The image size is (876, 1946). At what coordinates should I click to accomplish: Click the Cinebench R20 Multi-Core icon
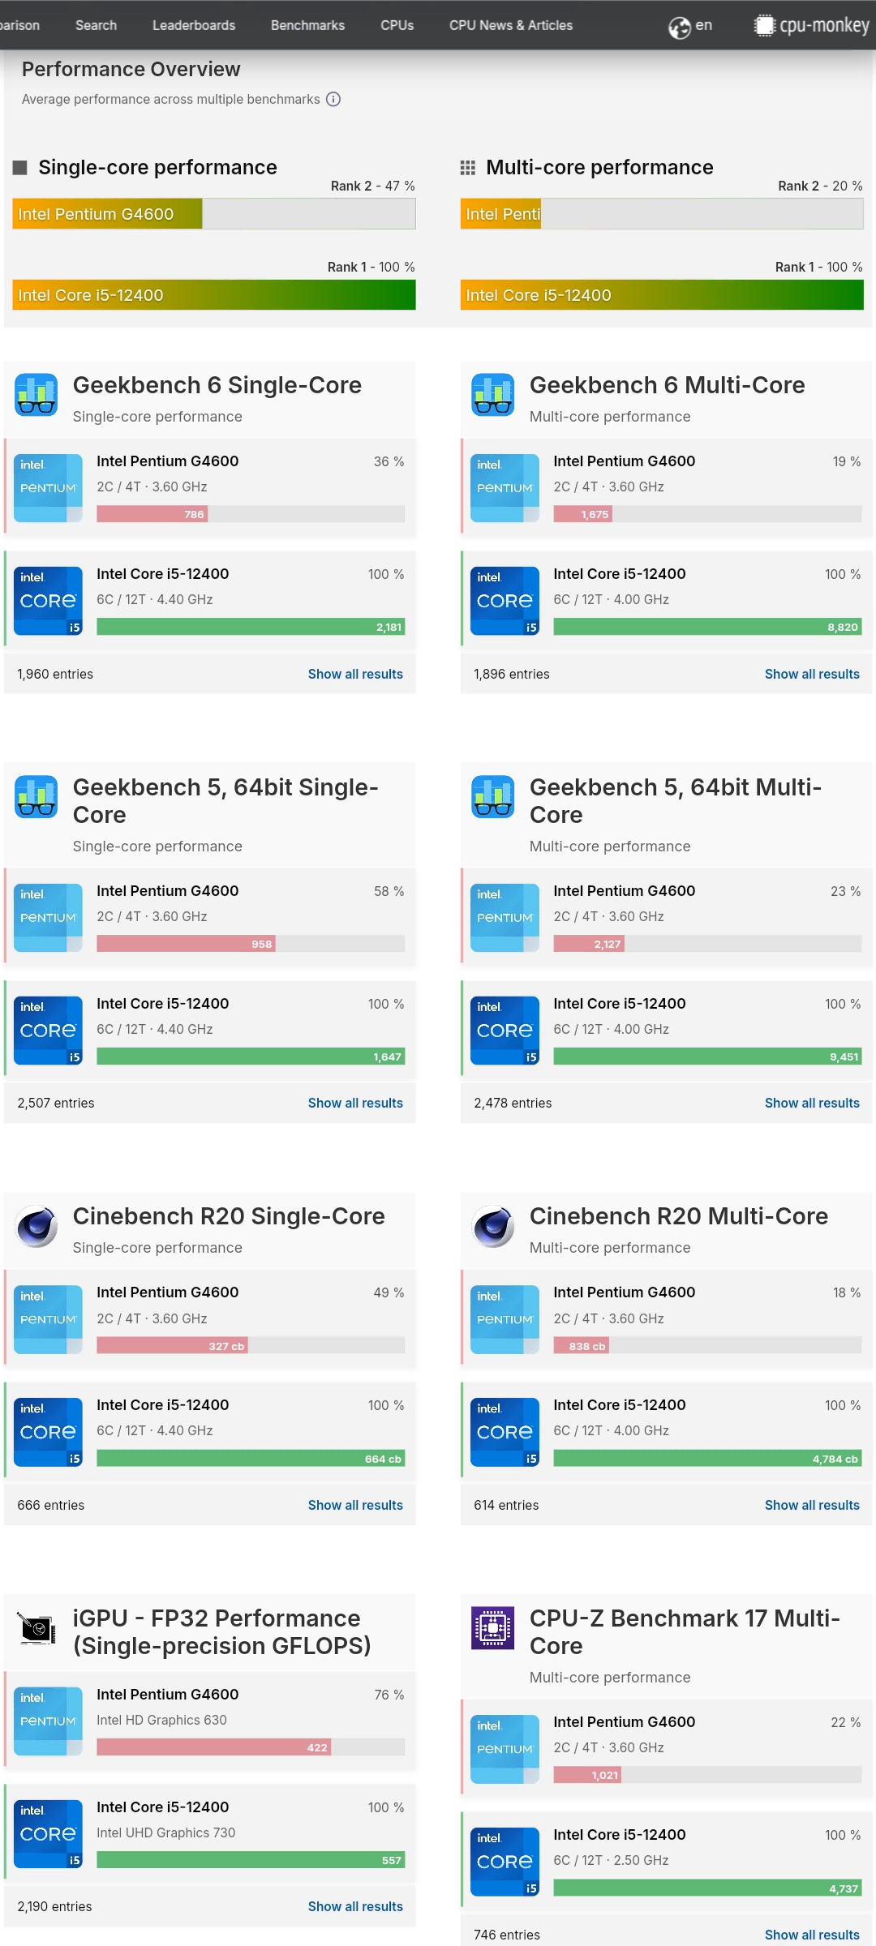click(x=493, y=1225)
